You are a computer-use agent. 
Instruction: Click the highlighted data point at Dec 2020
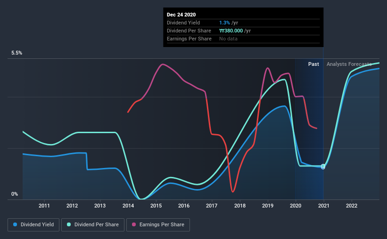click(323, 167)
